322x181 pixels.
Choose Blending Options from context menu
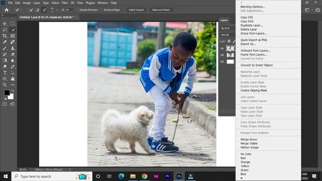(x=253, y=7)
